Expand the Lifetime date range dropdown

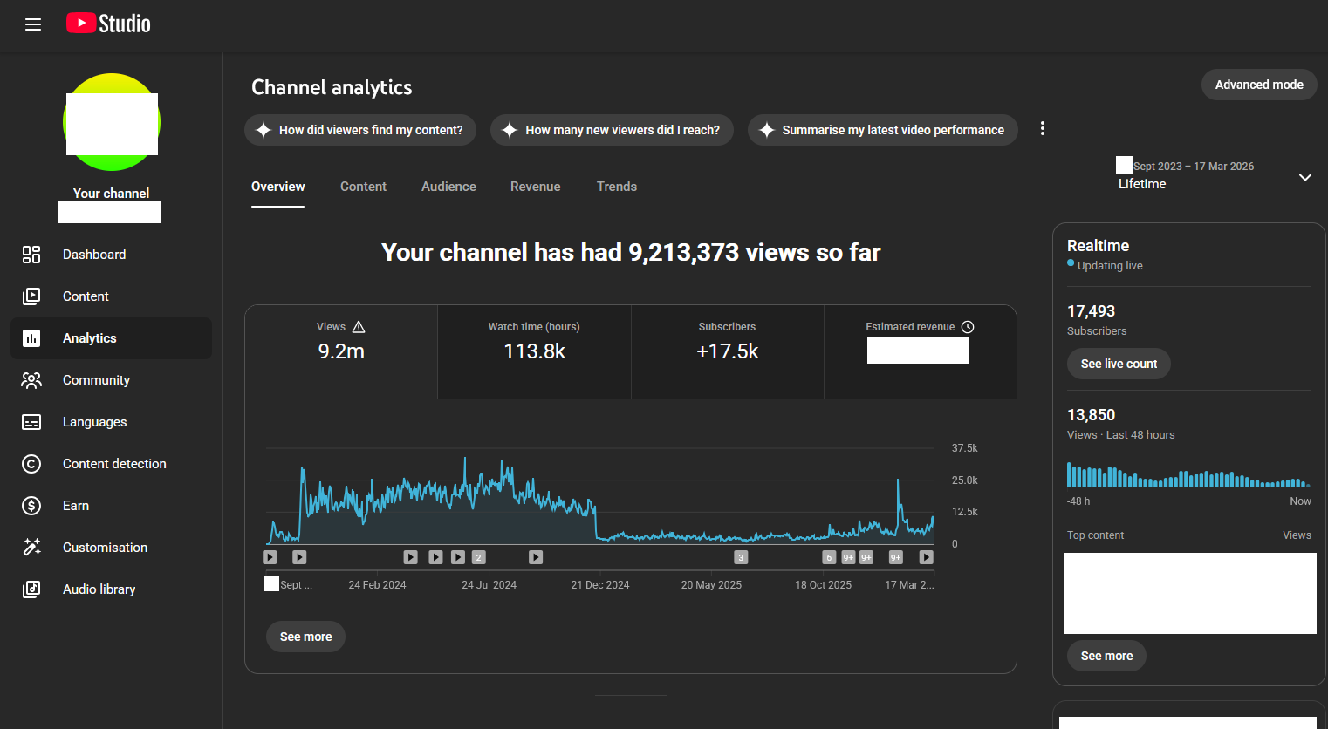tap(1305, 177)
